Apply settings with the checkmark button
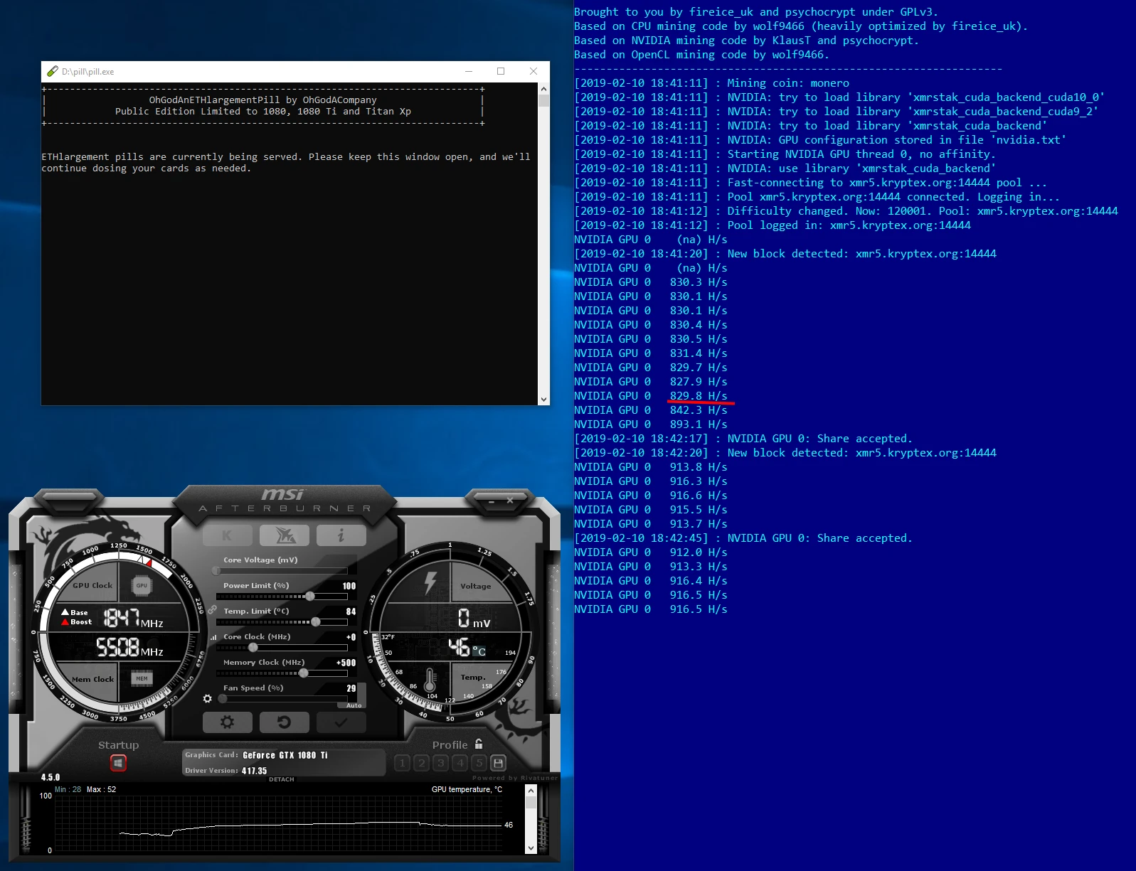The image size is (1136, 871). (x=341, y=722)
